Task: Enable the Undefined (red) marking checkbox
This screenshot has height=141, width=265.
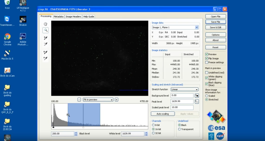Action: [x=207, y=73]
